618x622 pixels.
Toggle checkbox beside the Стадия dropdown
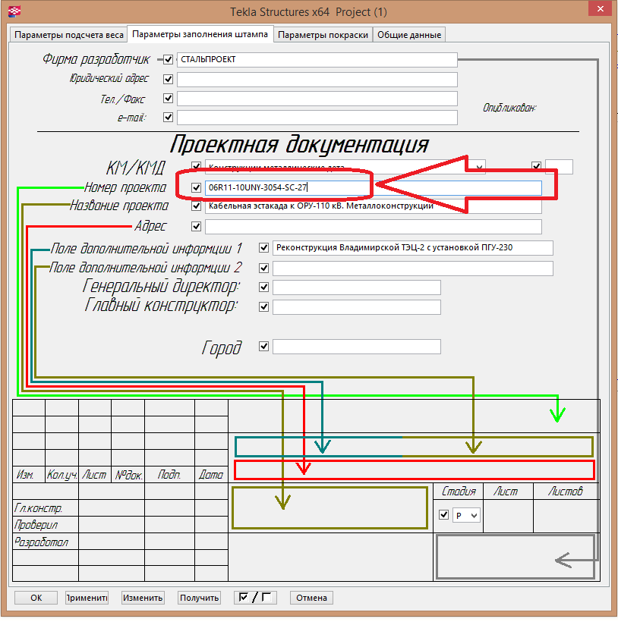pyautogui.click(x=443, y=515)
